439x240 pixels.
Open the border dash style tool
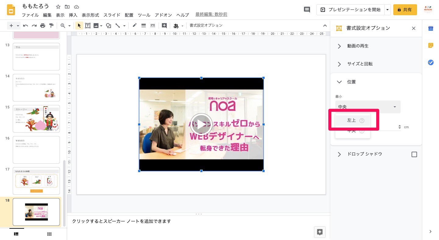(153, 26)
